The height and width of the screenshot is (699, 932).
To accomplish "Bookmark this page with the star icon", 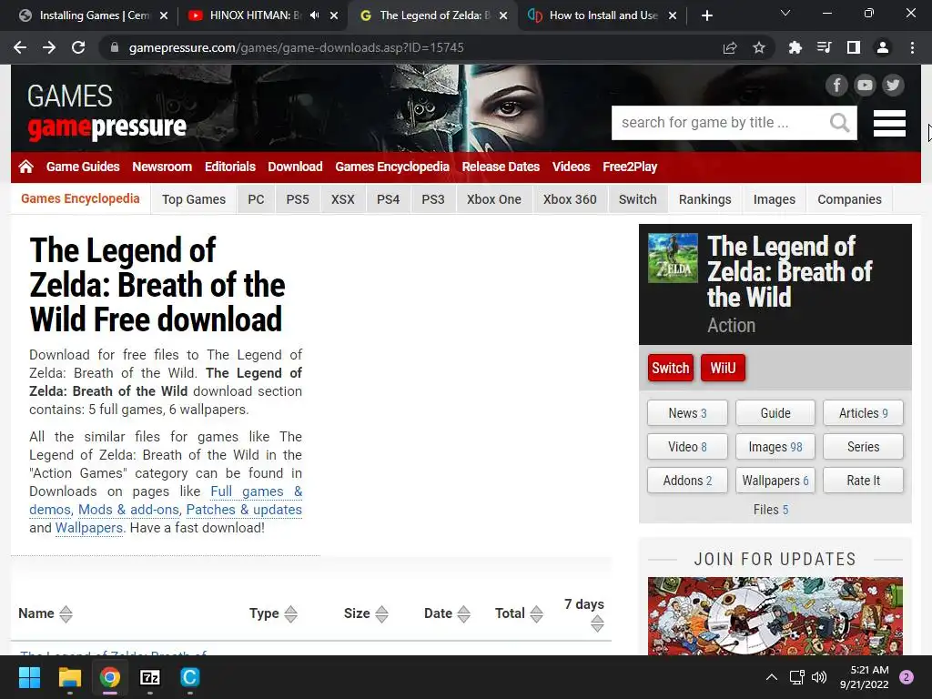I will click(758, 47).
